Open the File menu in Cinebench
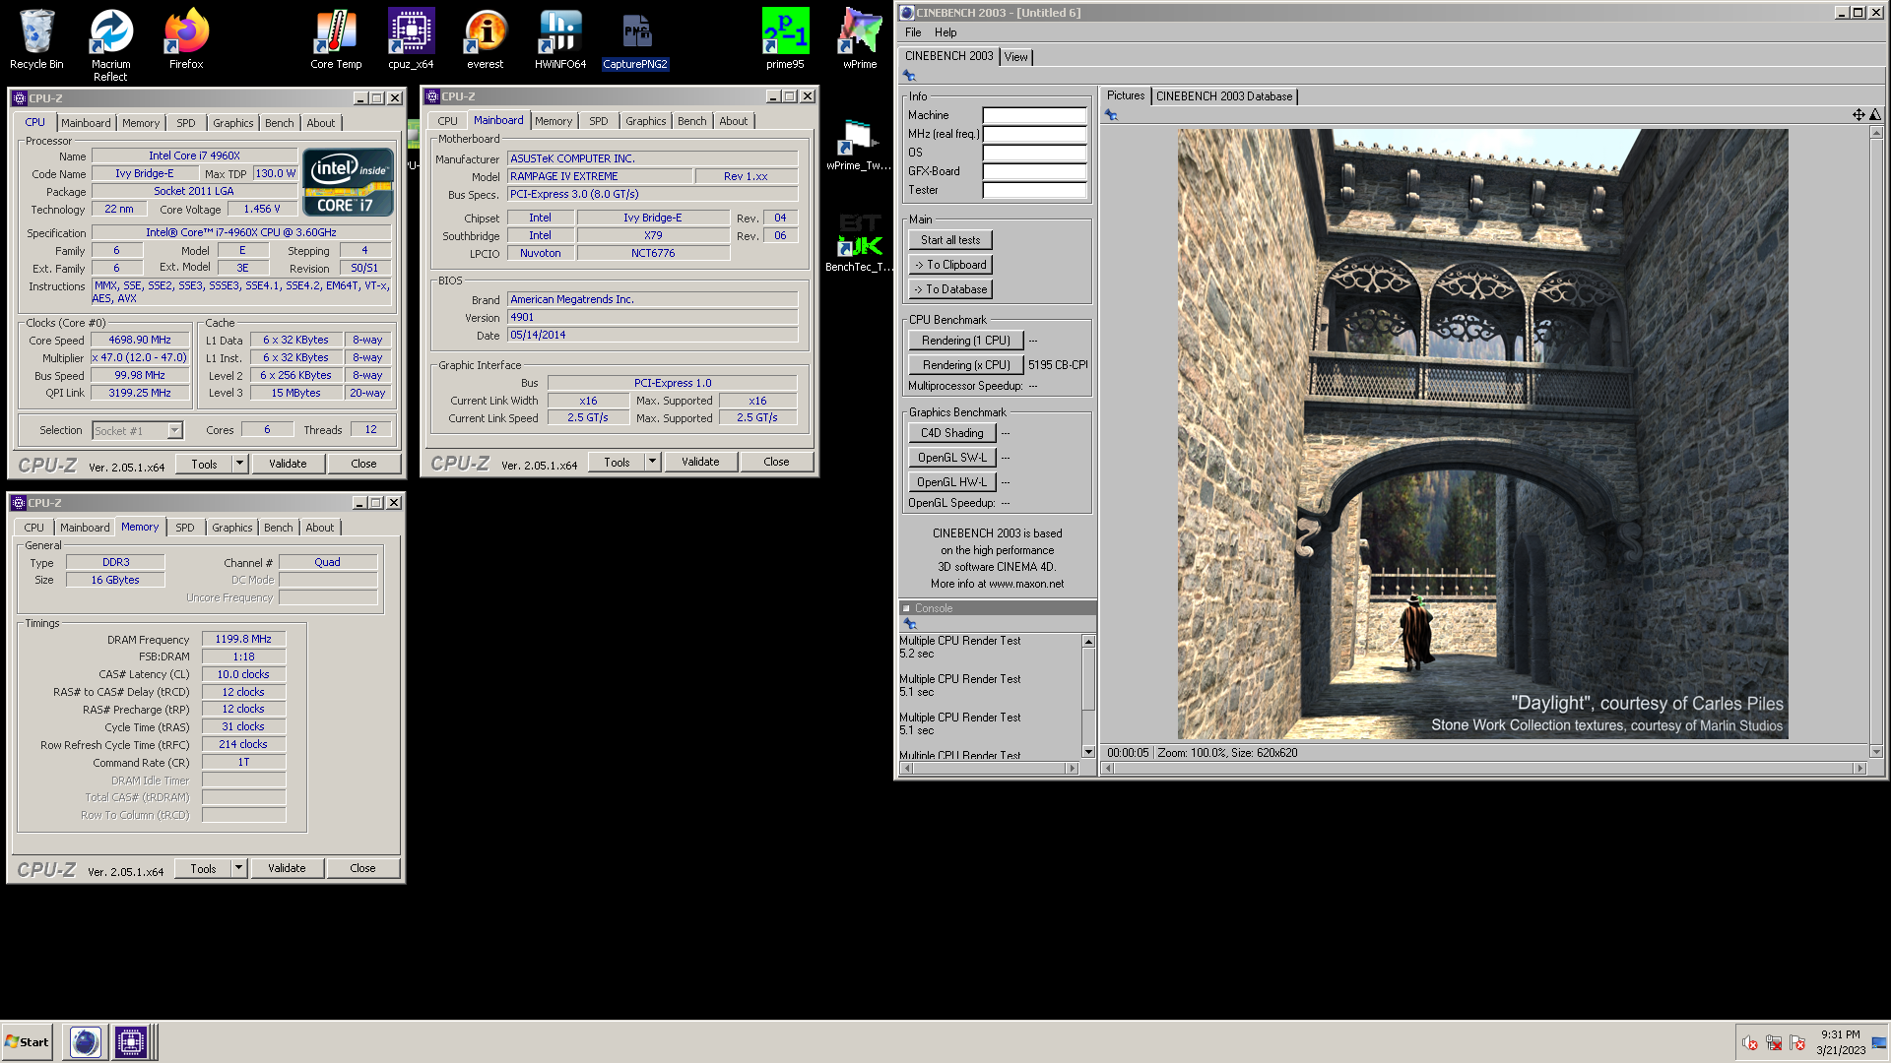This screenshot has width=1891, height=1063. (913, 32)
